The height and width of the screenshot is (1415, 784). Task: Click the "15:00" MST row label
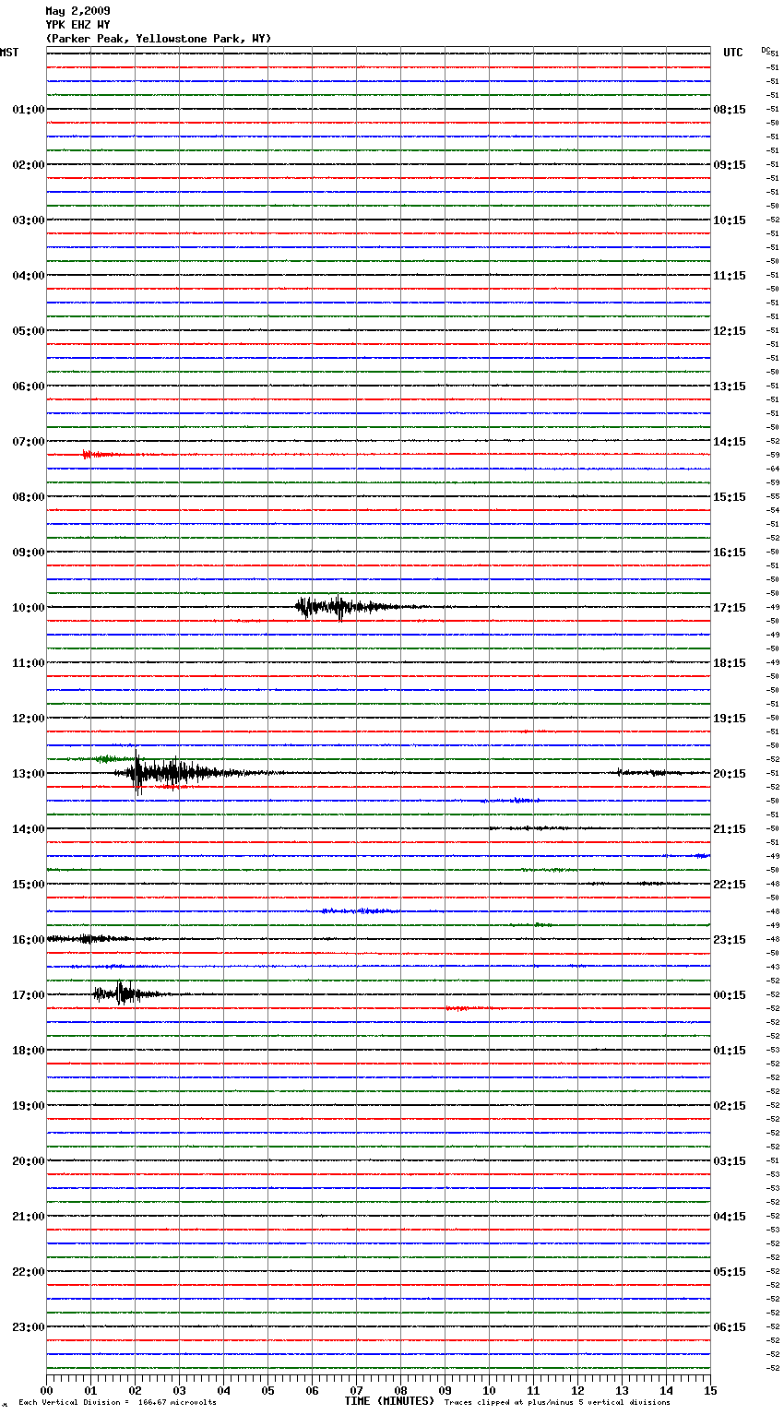(x=29, y=885)
